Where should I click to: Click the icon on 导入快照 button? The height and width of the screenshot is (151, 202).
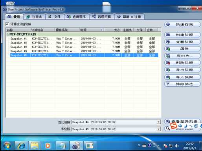tap(168, 77)
